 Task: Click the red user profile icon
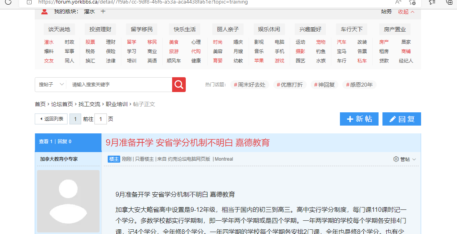(44, 12)
